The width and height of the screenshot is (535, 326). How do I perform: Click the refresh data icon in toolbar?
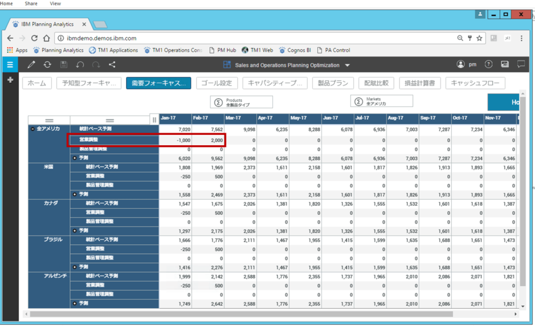point(47,65)
